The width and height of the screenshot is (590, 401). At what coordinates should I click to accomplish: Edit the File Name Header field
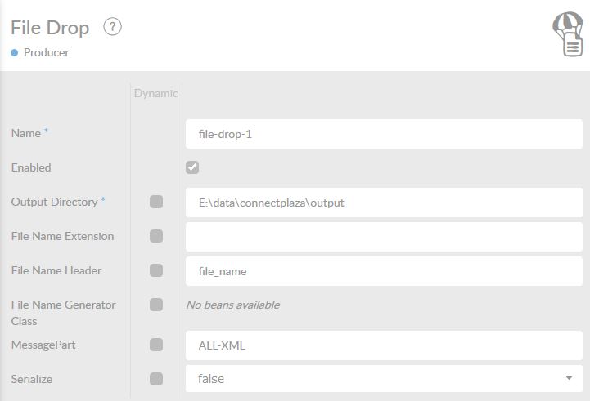point(384,271)
